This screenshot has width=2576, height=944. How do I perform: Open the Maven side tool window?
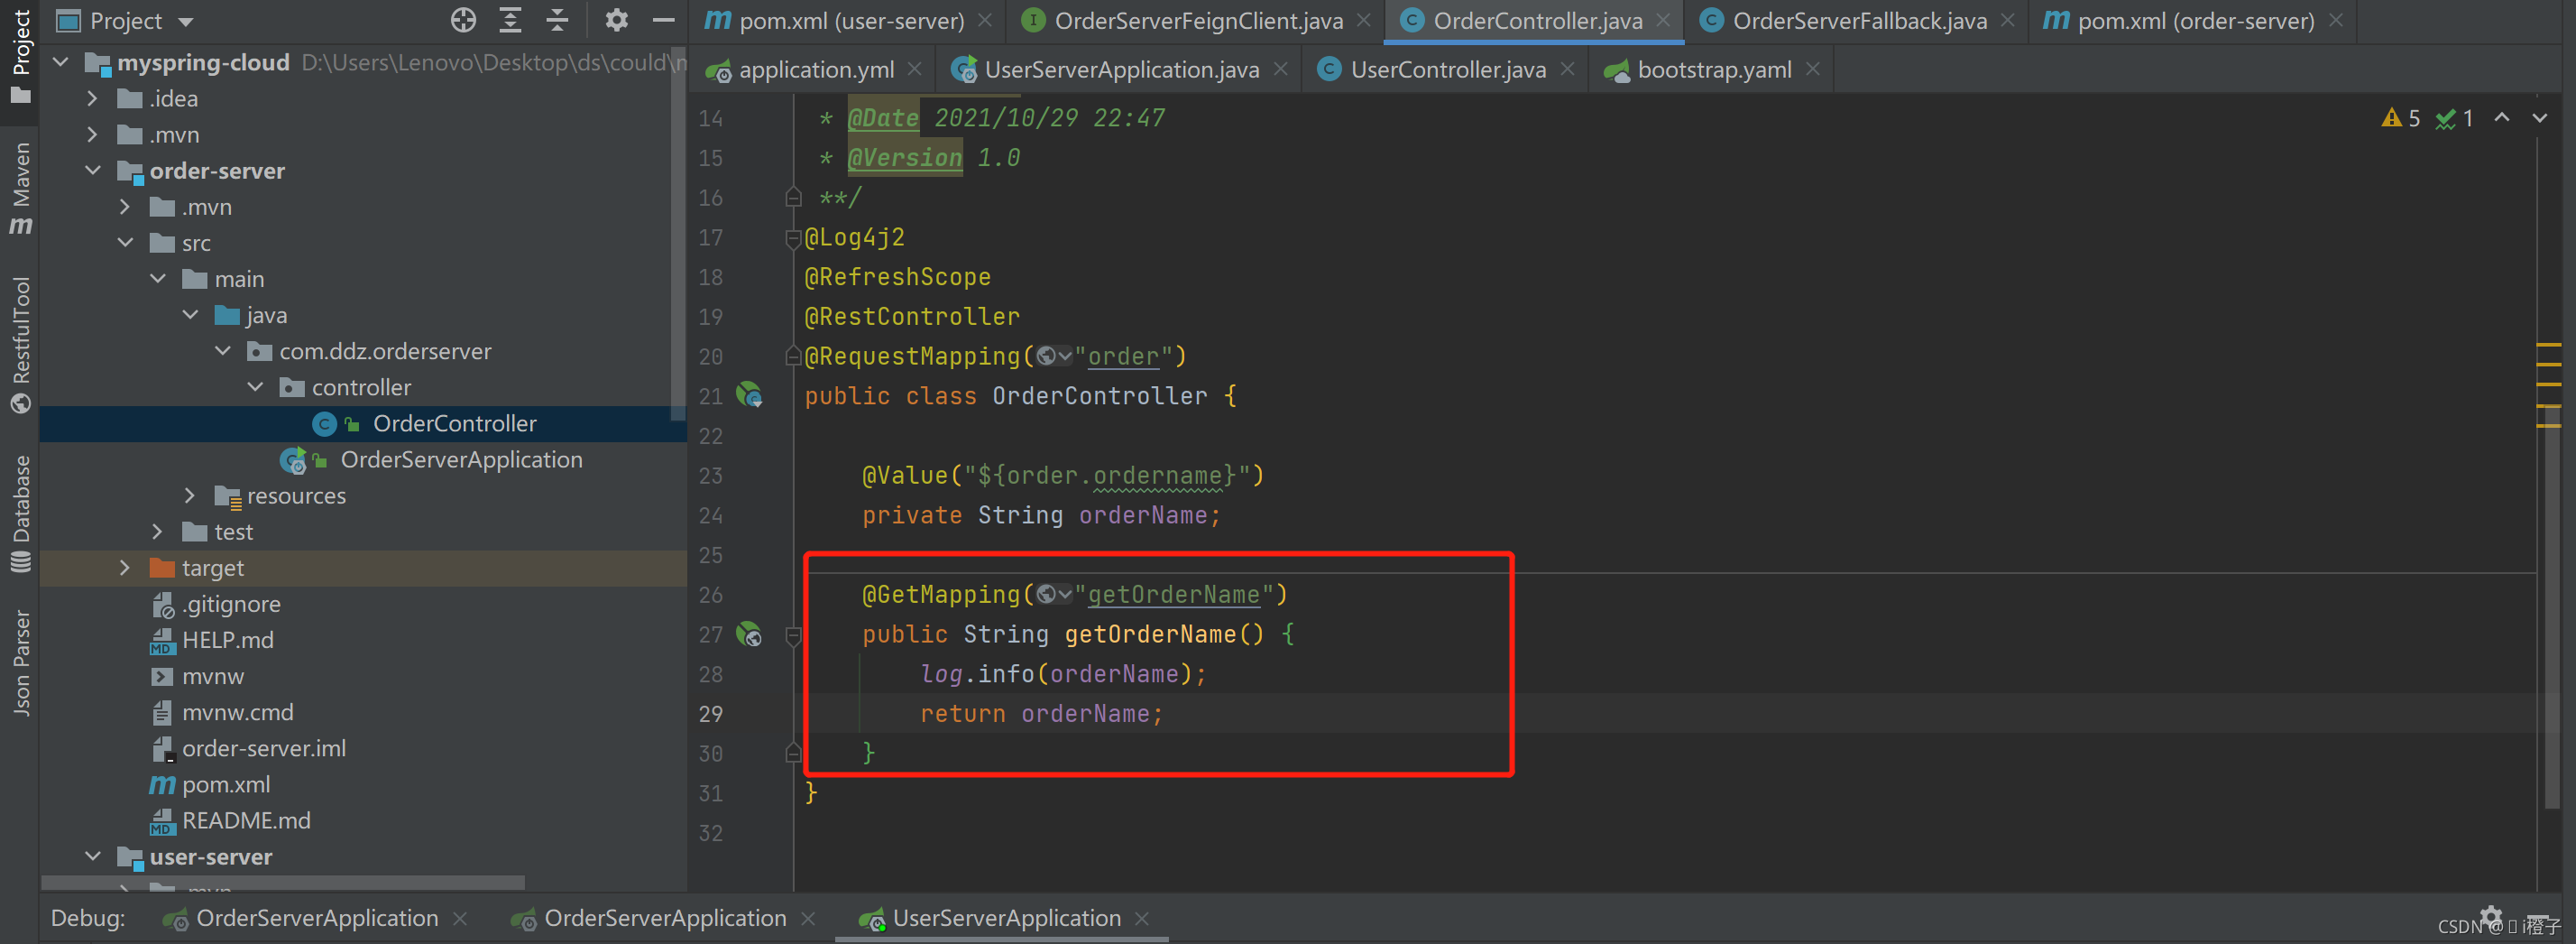[20, 190]
